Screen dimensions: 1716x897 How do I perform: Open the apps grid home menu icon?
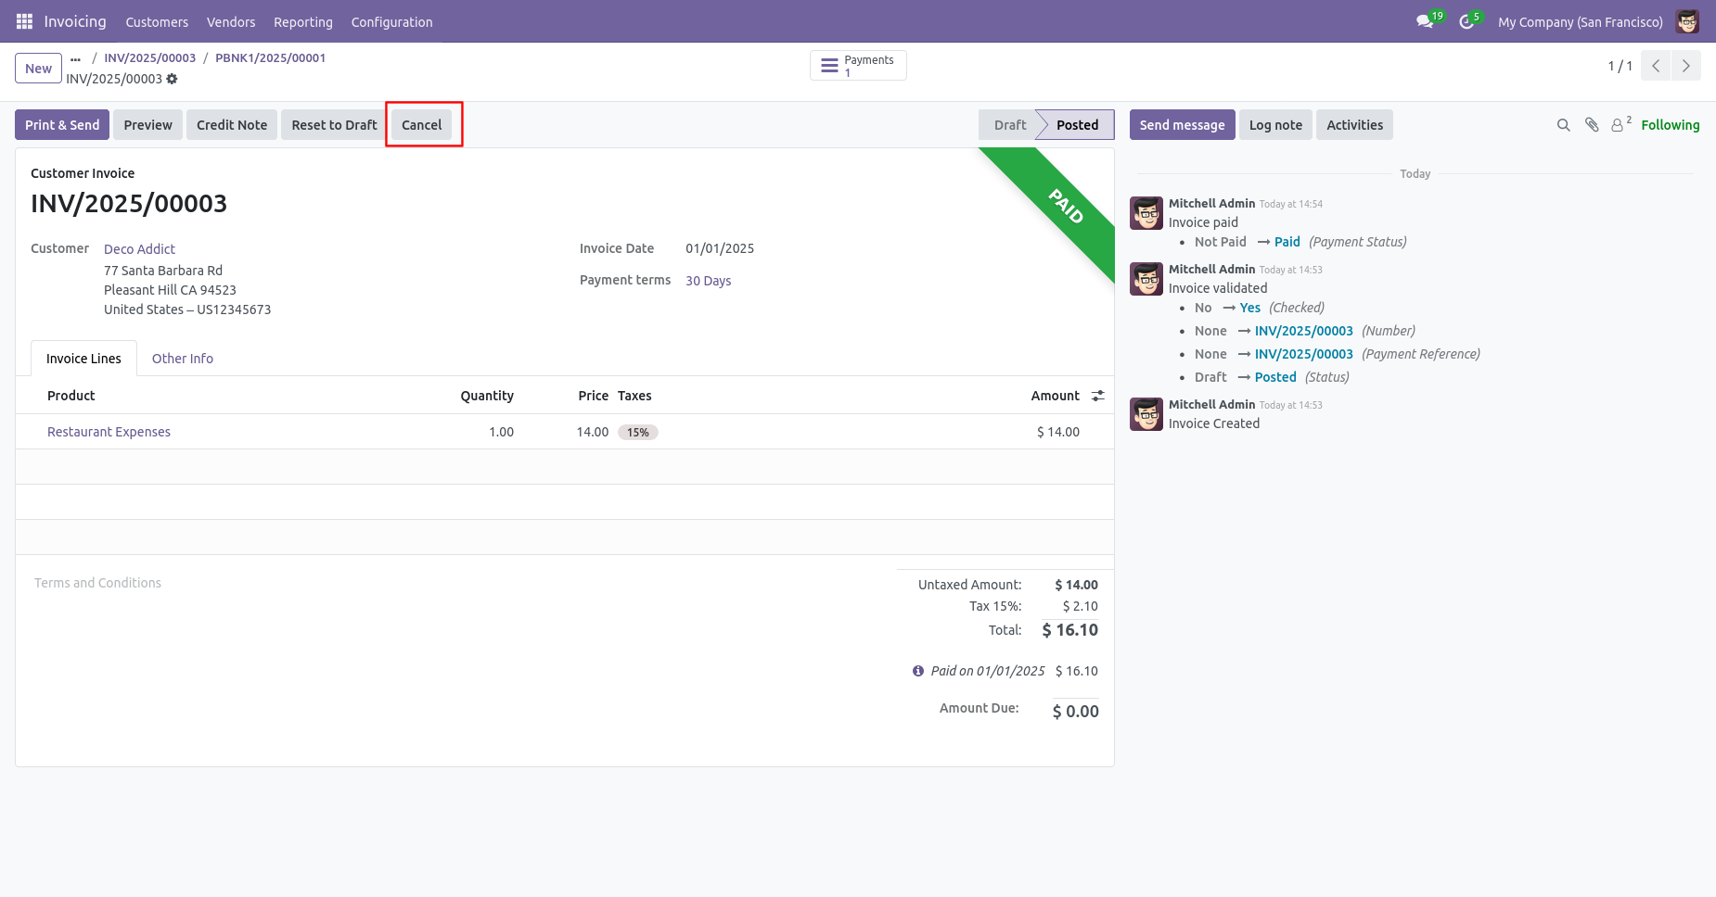pos(24,21)
